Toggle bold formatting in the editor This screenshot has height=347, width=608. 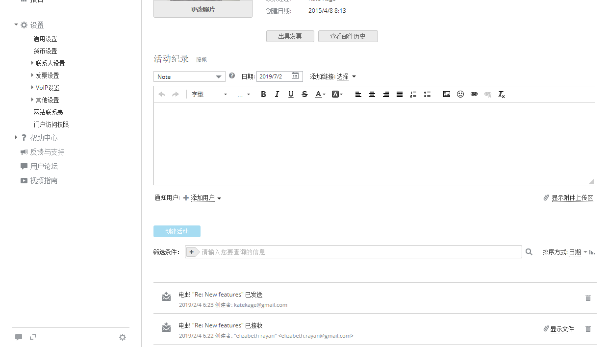263,94
